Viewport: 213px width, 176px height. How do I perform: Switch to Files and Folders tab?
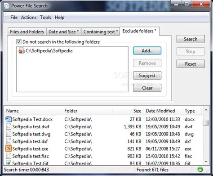(x=27, y=32)
